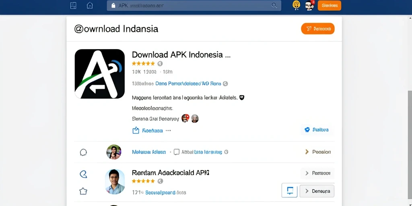The image size is (412, 206).
Task: Open the Atbal bita lerauitug link
Action: pyautogui.click(x=202, y=152)
